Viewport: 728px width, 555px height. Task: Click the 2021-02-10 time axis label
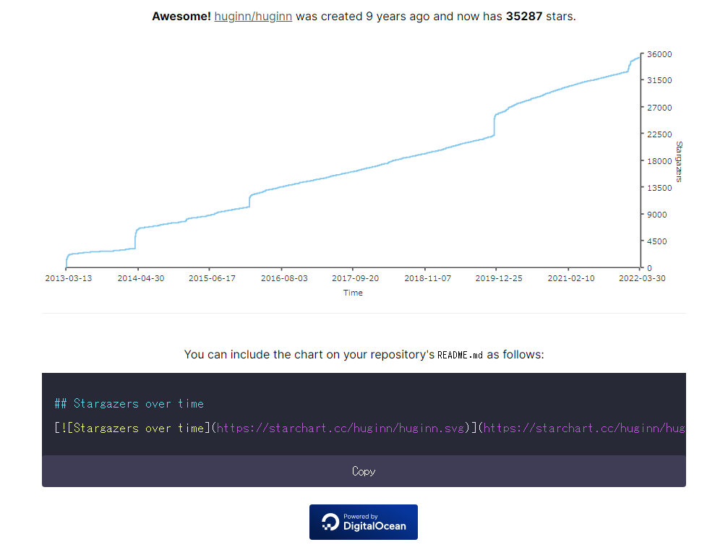tap(570, 278)
